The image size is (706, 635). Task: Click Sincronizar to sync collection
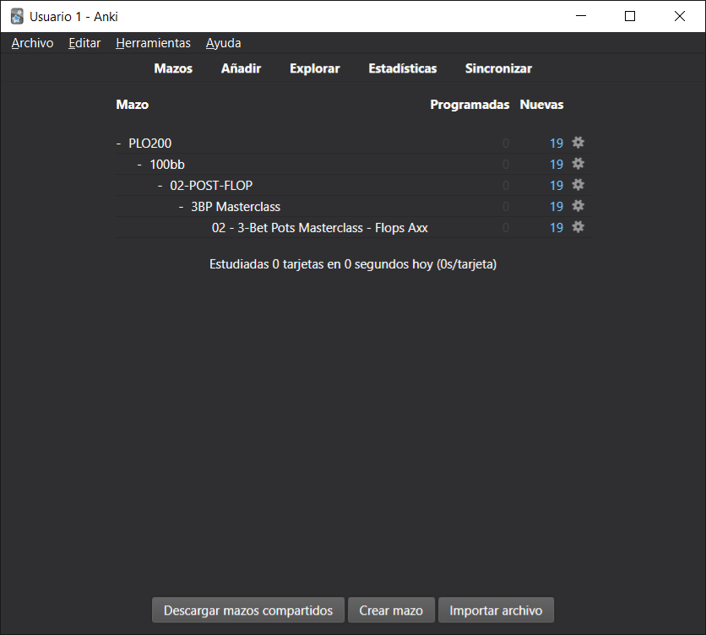(x=498, y=68)
